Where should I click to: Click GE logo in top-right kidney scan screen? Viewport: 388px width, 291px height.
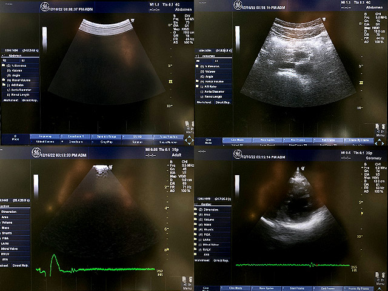coord(238,5)
